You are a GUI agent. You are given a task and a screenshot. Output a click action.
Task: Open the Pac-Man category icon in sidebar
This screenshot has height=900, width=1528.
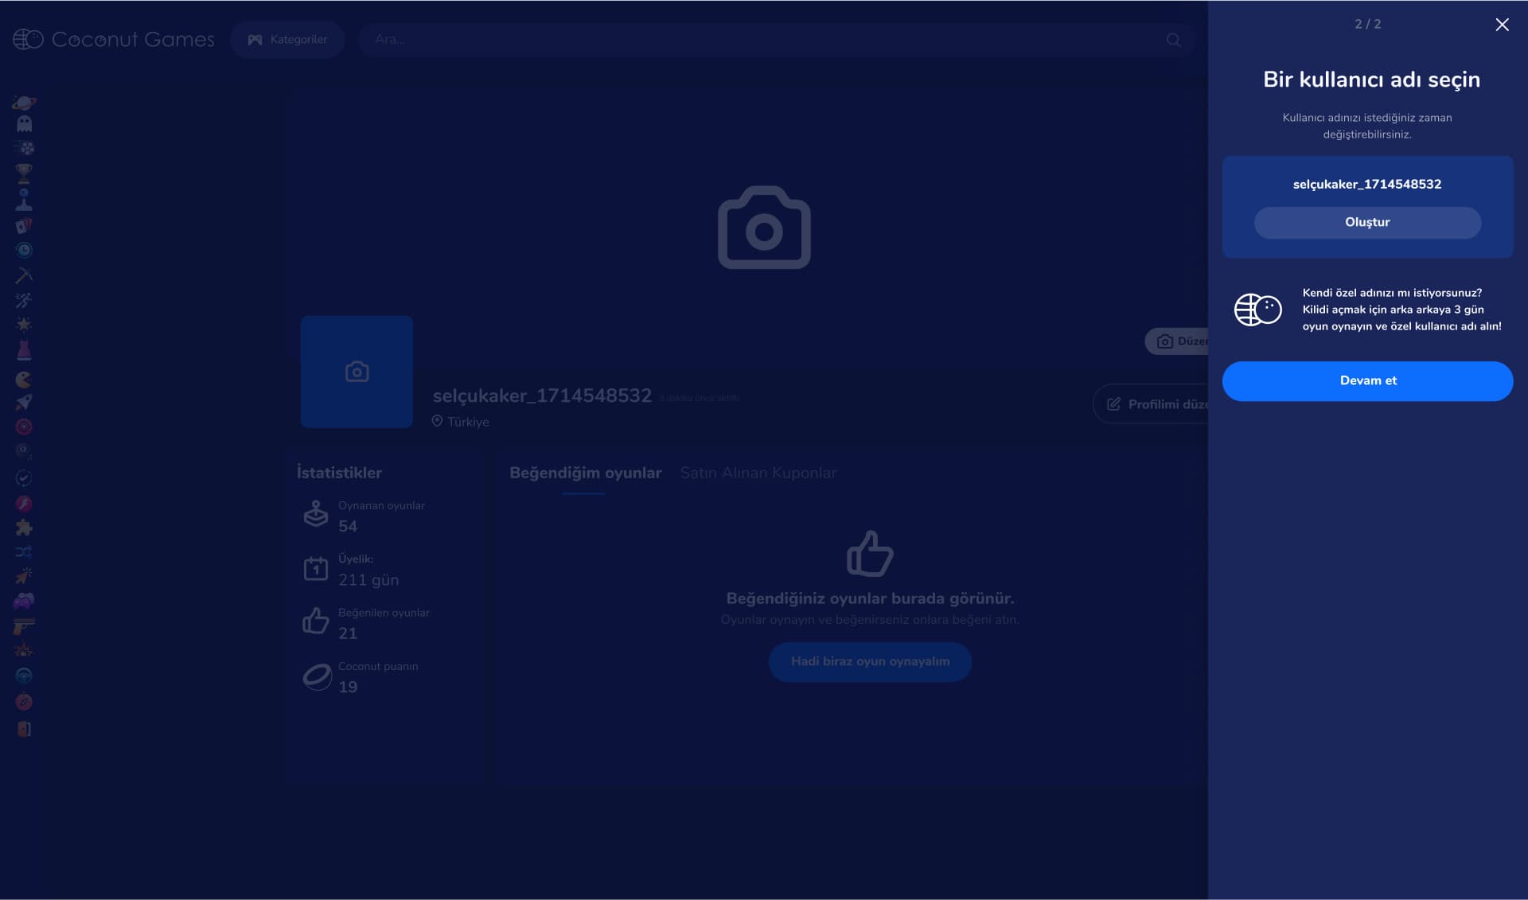click(x=24, y=379)
